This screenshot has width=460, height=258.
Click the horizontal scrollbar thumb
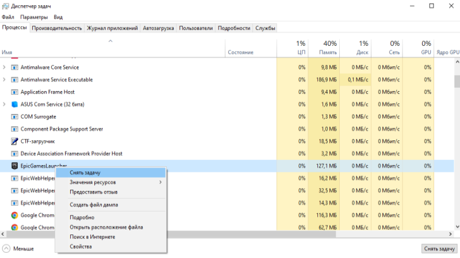(171, 234)
